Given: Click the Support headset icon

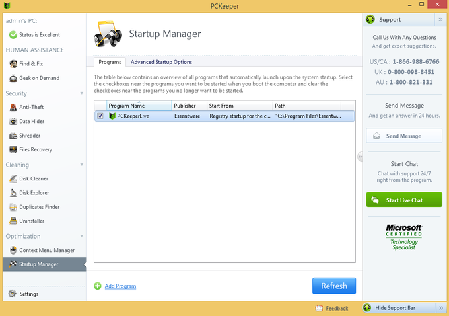Looking at the screenshot, I should (x=370, y=19).
